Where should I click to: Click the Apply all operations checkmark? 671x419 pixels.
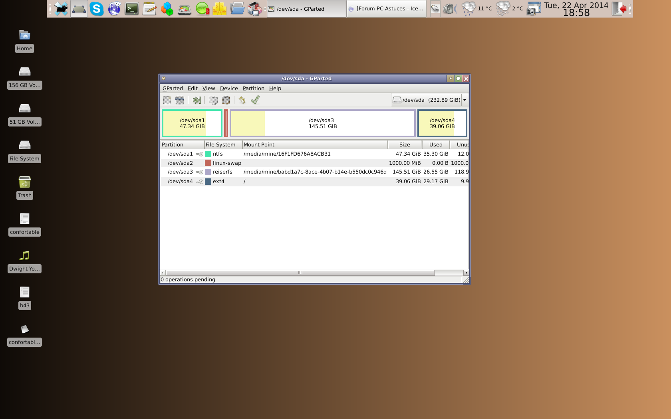click(x=255, y=100)
